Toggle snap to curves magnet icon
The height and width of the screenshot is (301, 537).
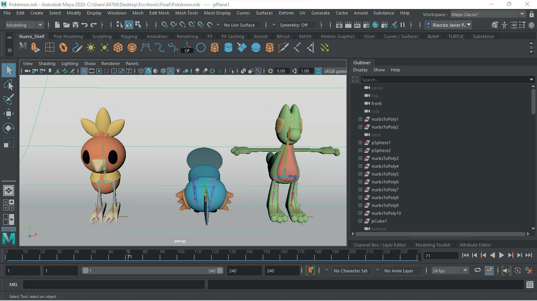tap(174, 25)
